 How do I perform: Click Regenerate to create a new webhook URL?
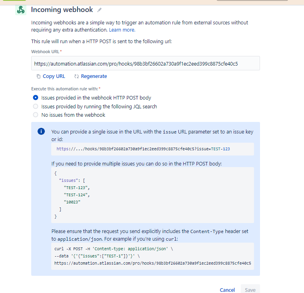tap(94, 76)
